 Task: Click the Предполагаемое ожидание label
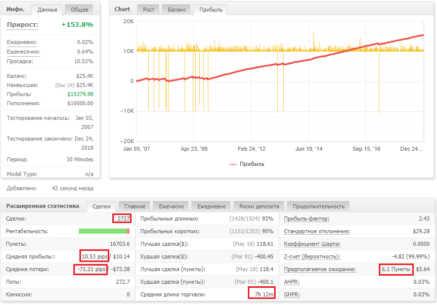point(320,269)
